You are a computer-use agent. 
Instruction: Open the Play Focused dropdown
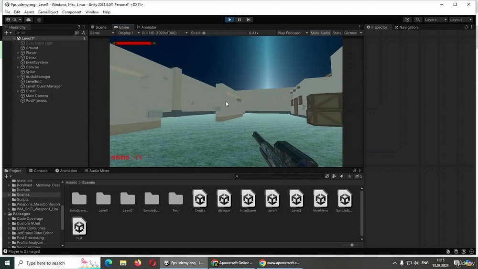293,33
